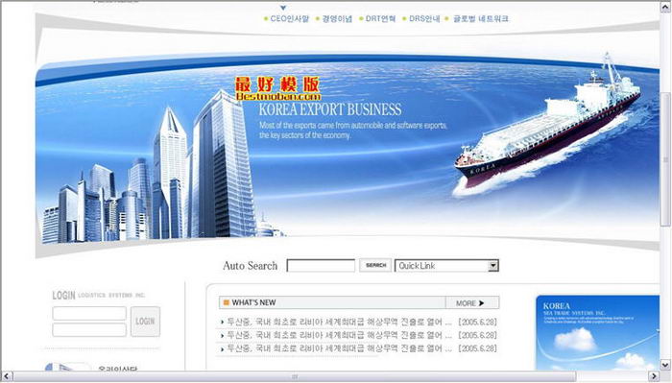Click the second login password field

tap(89, 330)
